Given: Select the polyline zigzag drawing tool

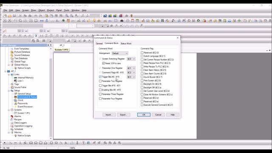Looking at the screenshot, I should point(25,143).
